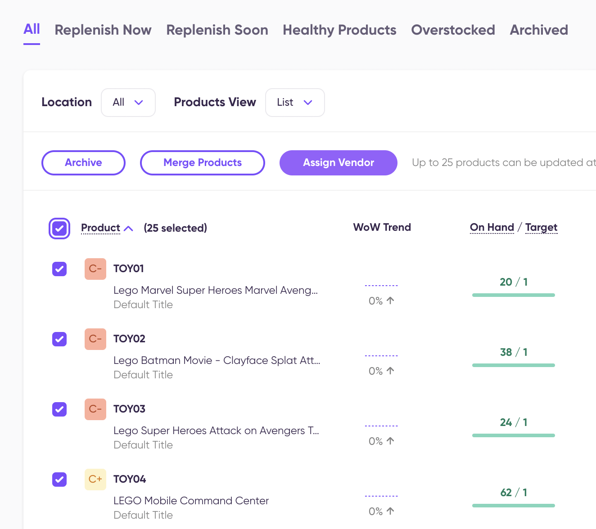Viewport: 596px width, 529px height.
Task: Click the Assign Vendor button
Action: (x=339, y=163)
